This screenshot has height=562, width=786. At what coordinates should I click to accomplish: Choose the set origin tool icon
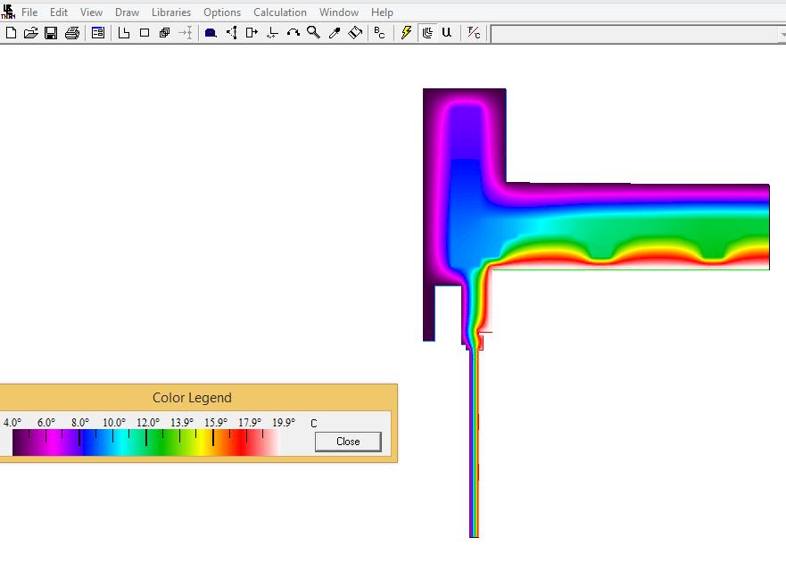coord(273,33)
